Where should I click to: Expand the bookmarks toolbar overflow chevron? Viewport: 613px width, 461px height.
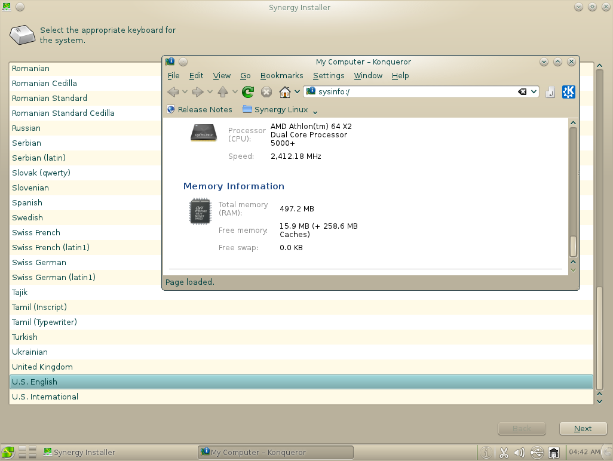[x=315, y=111]
